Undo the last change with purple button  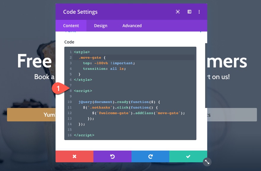click(x=112, y=156)
